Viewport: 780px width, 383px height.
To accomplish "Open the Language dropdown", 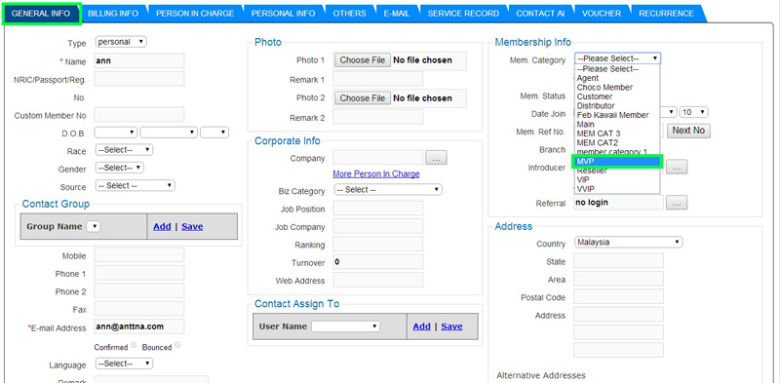I will coord(124,364).
